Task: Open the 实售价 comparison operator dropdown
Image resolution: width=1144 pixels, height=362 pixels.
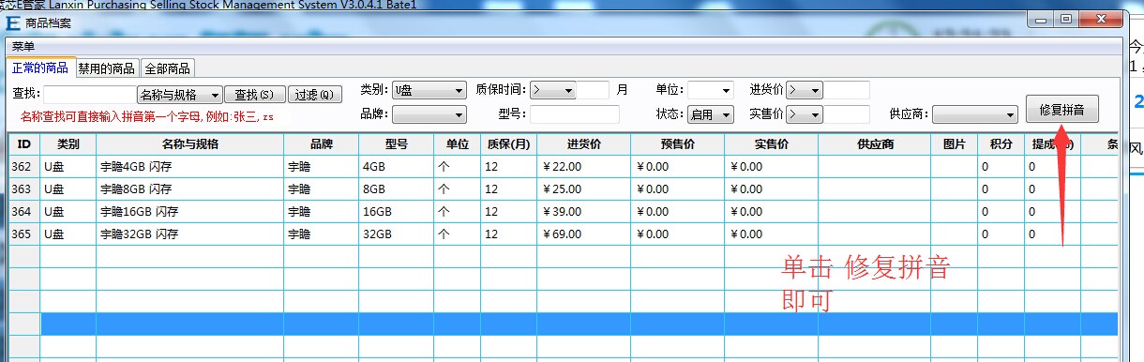Action: pyautogui.click(x=805, y=114)
